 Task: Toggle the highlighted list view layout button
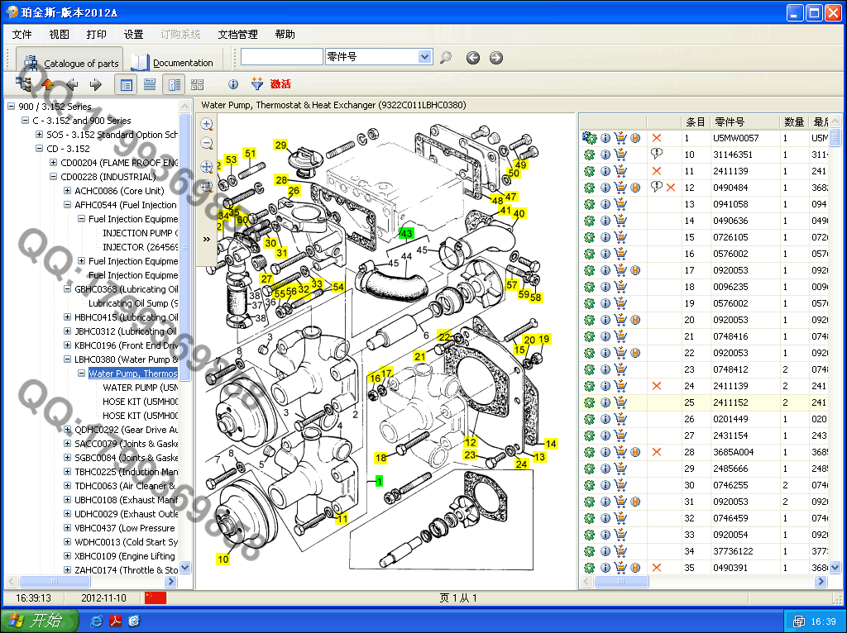coord(127,84)
